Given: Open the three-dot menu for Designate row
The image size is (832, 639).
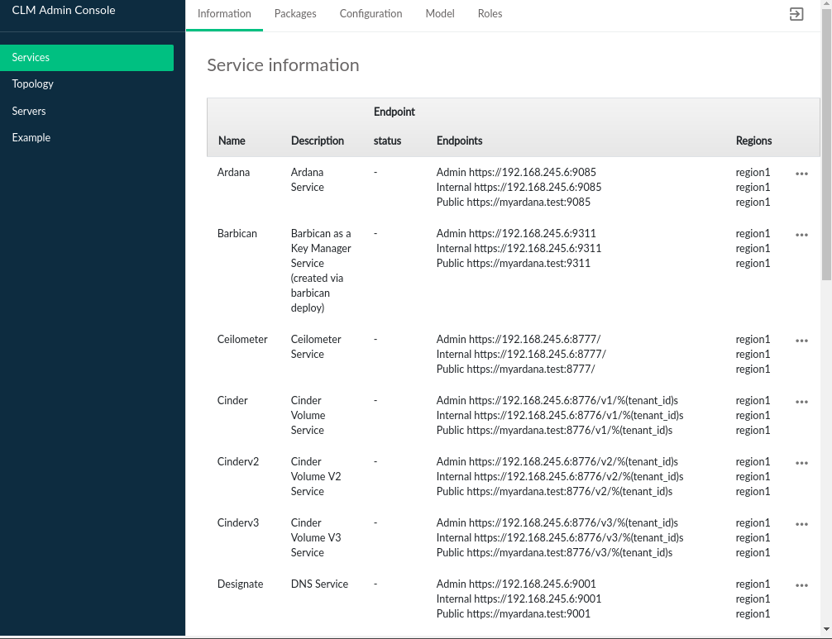Looking at the screenshot, I should 801,585.
